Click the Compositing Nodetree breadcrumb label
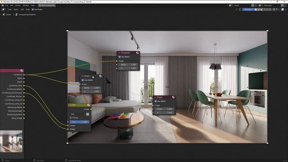Image resolution: width=288 pixels, height=162 pixels. (x=27, y=14)
